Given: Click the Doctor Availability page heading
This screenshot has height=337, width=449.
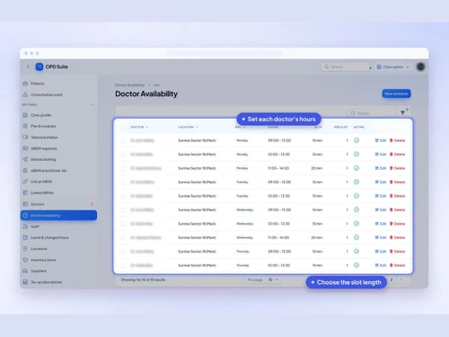Looking at the screenshot, I should point(146,94).
